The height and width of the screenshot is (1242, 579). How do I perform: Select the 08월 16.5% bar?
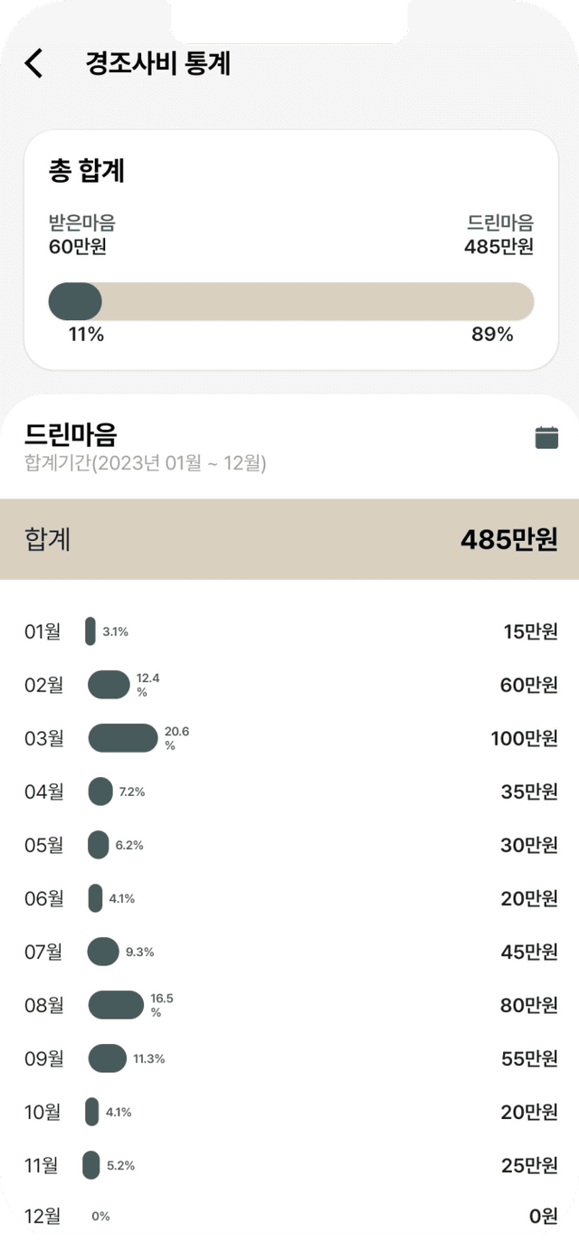(x=116, y=1005)
